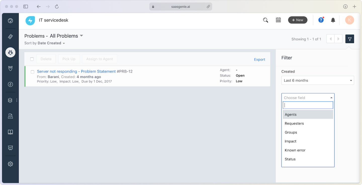This screenshot has height=185, width=362.
Task: Collapse the Choose field dropdown
Action: 331,97
